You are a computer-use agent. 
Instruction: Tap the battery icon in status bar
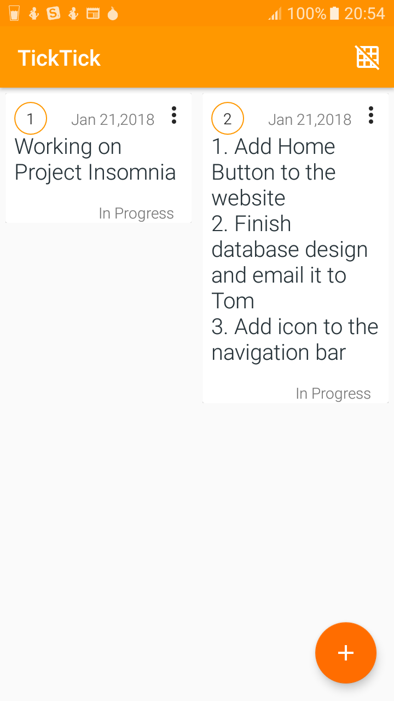tap(334, 13)
